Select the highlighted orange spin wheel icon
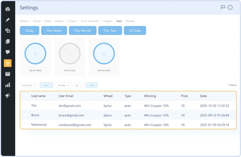 click(x=8, y=63)
